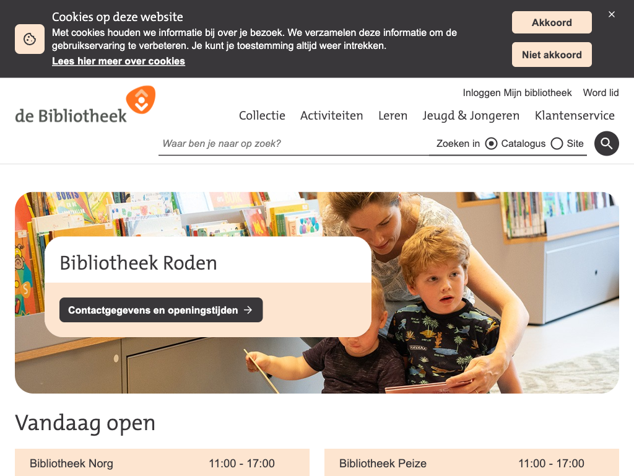The image size is (634, 476).
Task: Click the cookie icon in the banner
Action: coord(30,39)
